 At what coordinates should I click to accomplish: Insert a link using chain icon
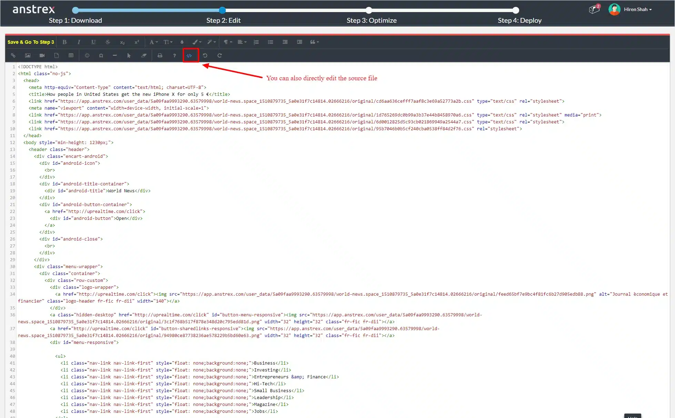click(x=13, y=55)
